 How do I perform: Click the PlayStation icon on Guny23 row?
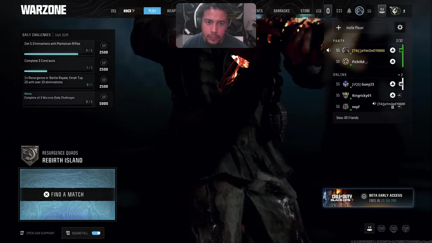point(393,84)
